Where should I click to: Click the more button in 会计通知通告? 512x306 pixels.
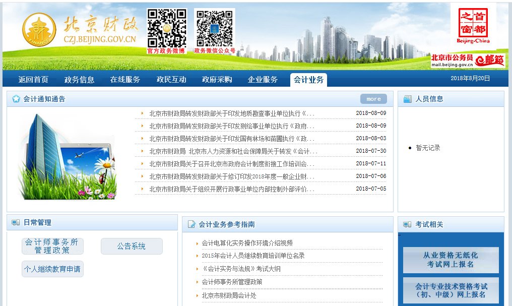pyautogui.click(x=373, y=99)
